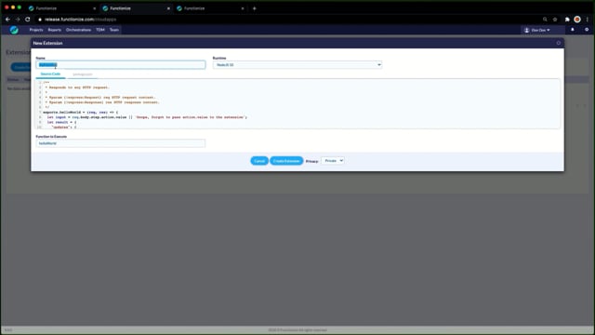Go back with the browser back arrow
This screenshot has width=595, height=335.
pyautogui.click(x=7, y=19)
